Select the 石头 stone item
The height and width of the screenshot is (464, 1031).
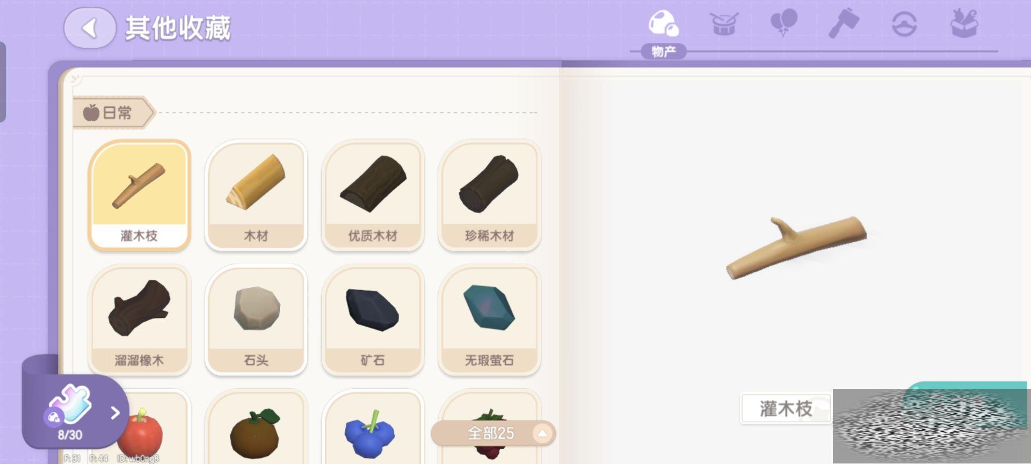click(256, 320)
